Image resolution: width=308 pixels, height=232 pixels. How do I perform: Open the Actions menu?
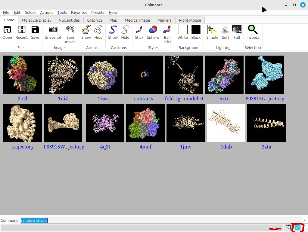click(x=47, y=12)
